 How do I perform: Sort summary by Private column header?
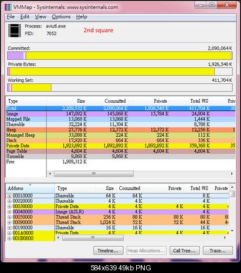tap(149, 101)
